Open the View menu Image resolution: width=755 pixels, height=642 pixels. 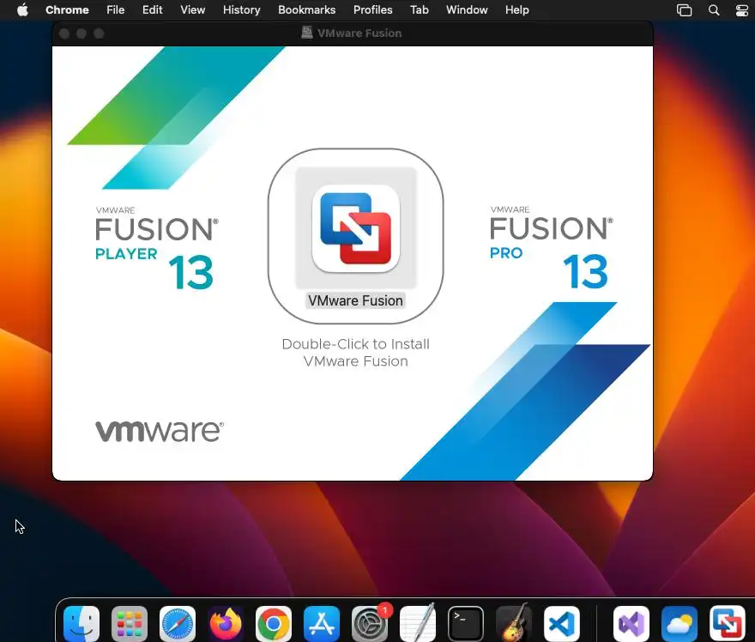point(192,9)
